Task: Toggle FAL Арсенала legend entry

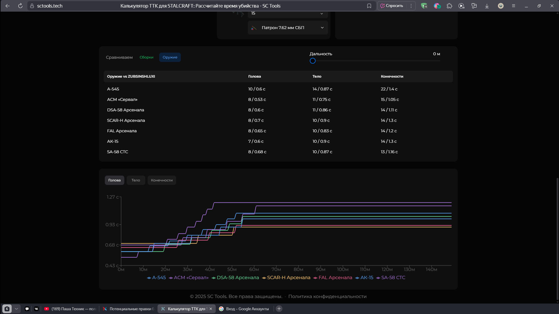Action: (333, 278)
